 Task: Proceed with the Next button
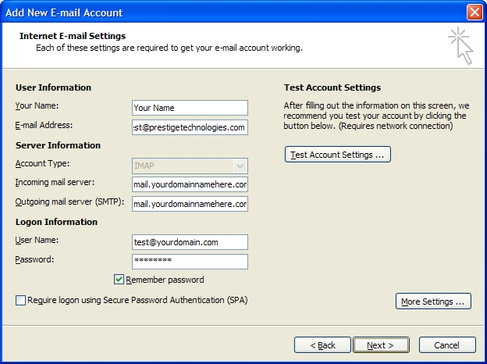point(381,345)
